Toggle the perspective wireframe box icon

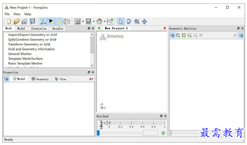click(67, 22)
